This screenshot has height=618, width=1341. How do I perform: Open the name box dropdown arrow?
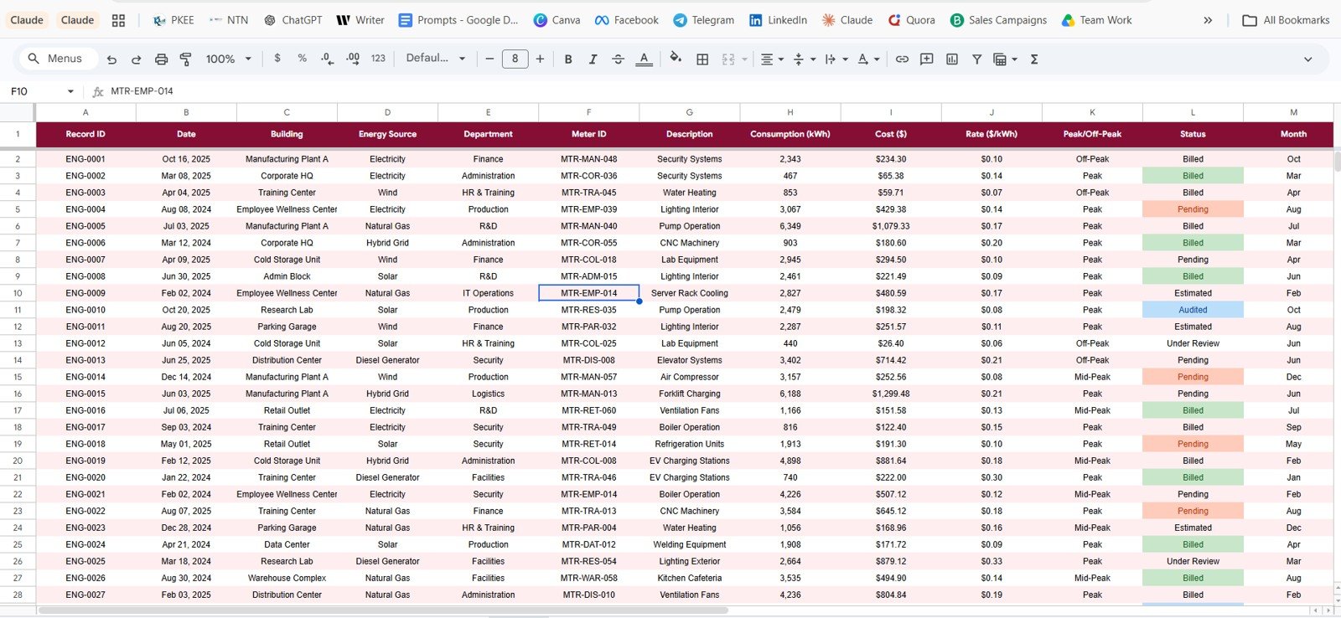[x=70, y=91]
